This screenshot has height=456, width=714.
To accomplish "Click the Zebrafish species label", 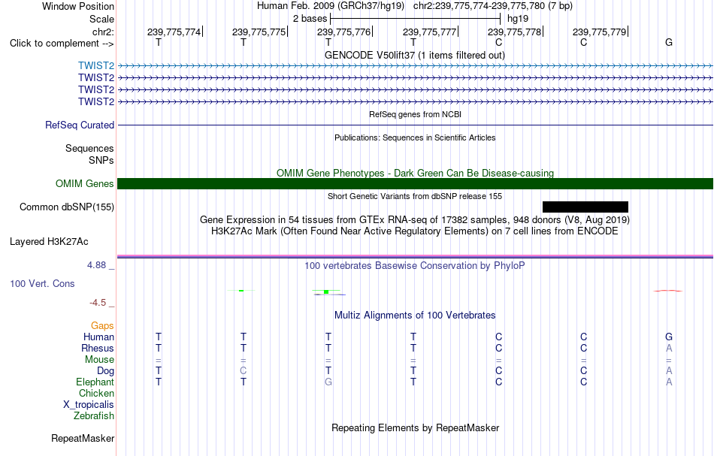I will 94,416.
